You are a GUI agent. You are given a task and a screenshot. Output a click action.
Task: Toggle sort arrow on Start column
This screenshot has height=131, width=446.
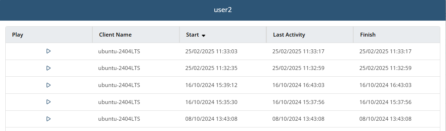tap(204, 36)
